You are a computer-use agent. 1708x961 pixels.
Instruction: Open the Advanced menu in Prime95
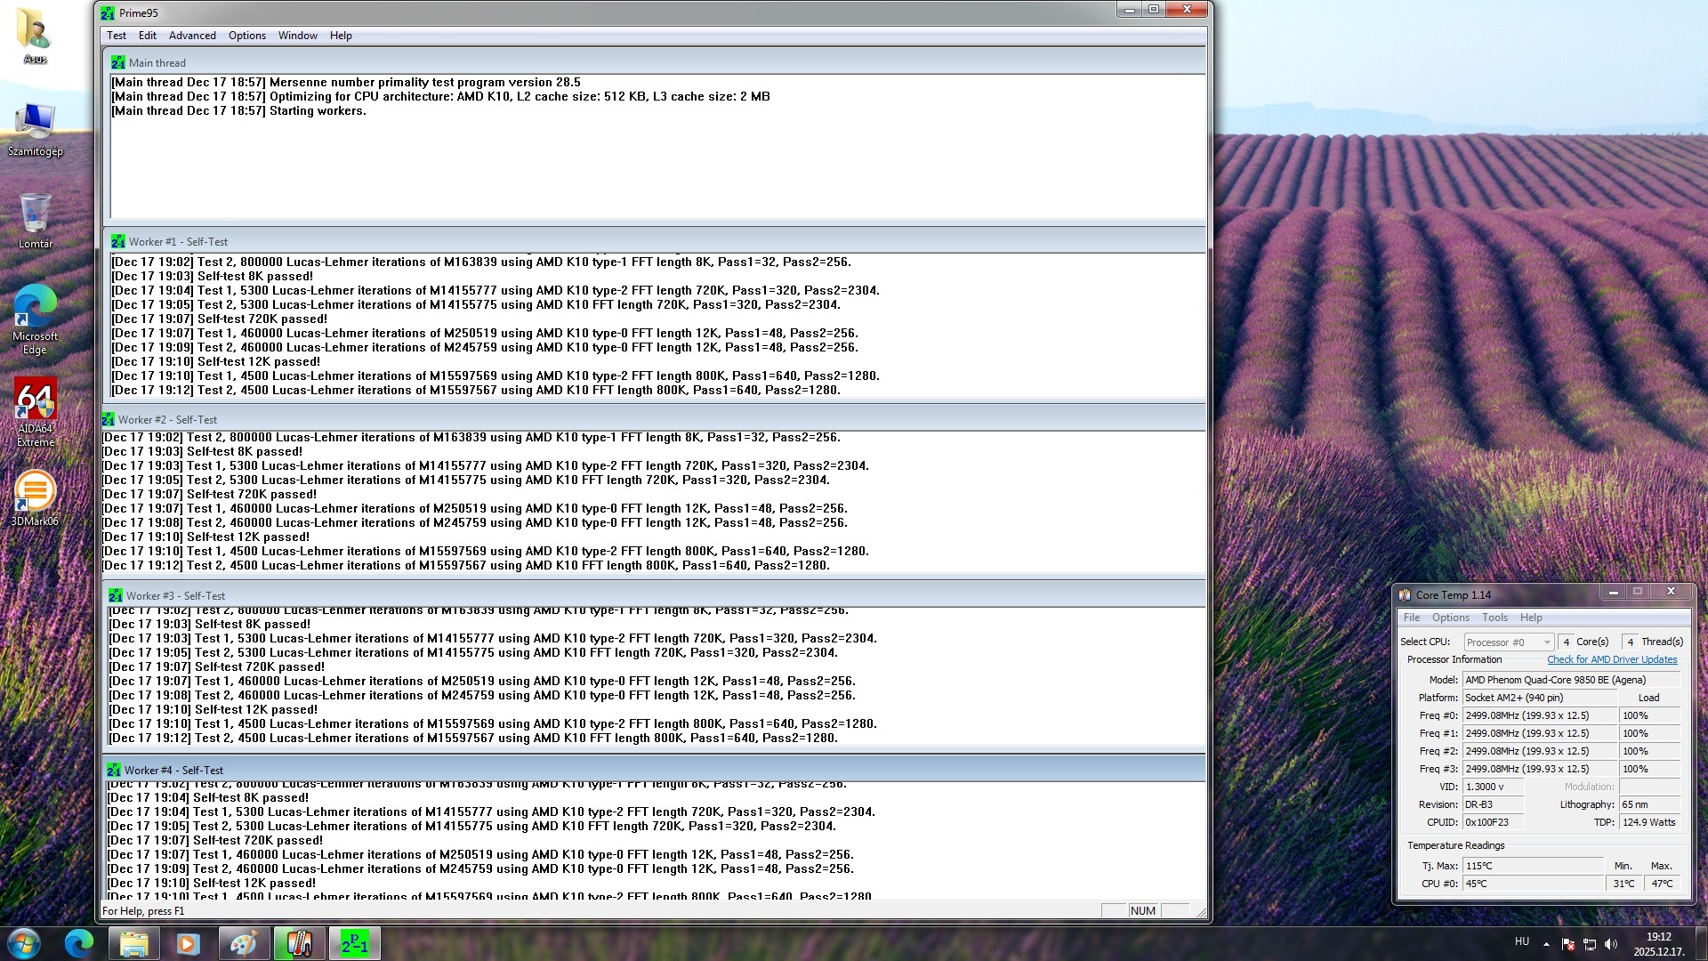[192, 36]
